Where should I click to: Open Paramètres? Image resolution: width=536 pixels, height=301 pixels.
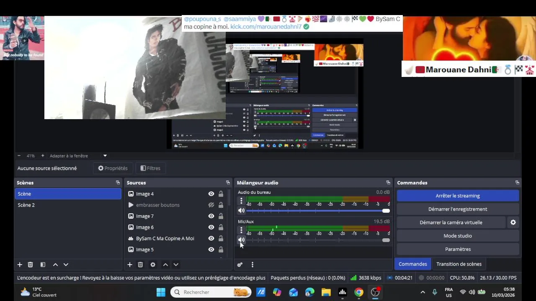click(x=458, y=249)
